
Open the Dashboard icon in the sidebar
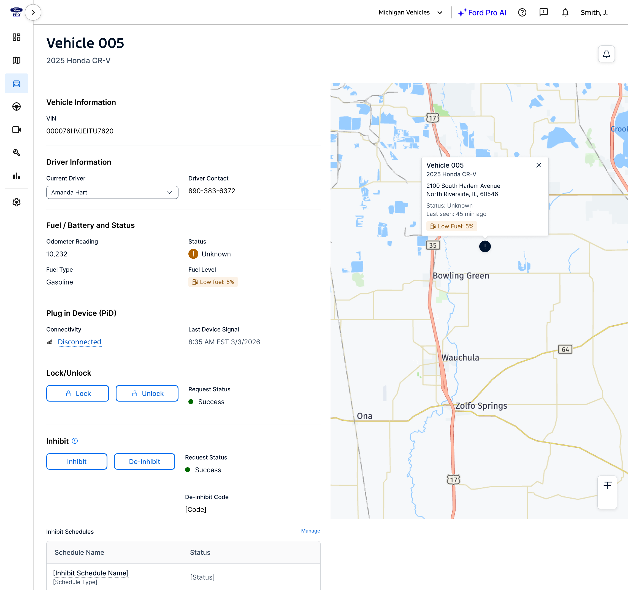coord(17,37)
